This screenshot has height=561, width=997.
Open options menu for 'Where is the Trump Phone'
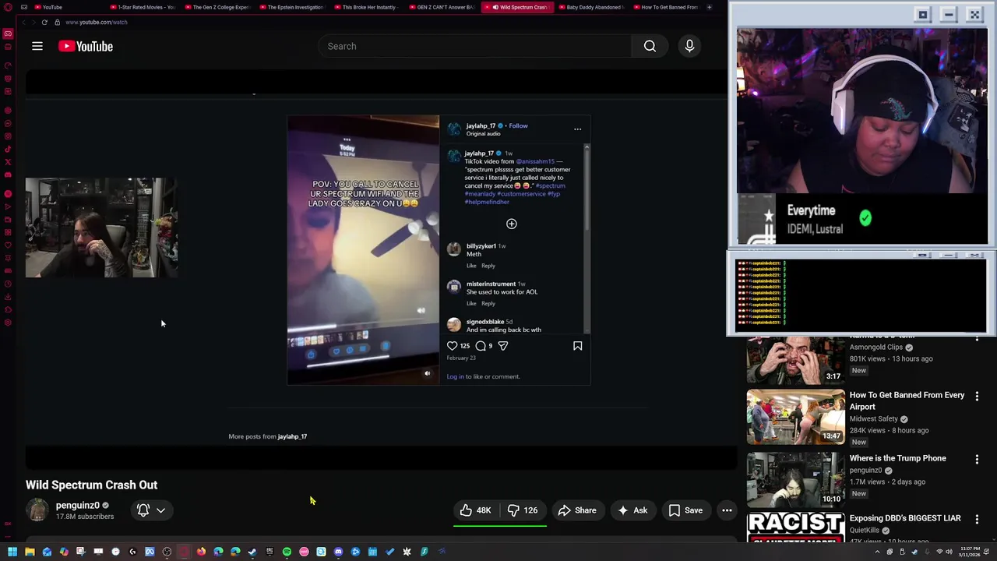(977, 460)
